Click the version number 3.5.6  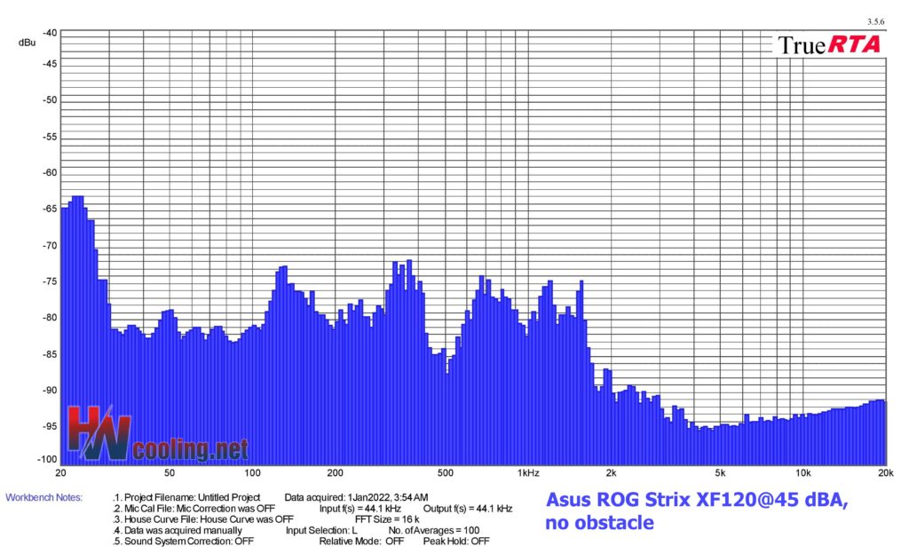pyautogui.click(x=877, y=21)
